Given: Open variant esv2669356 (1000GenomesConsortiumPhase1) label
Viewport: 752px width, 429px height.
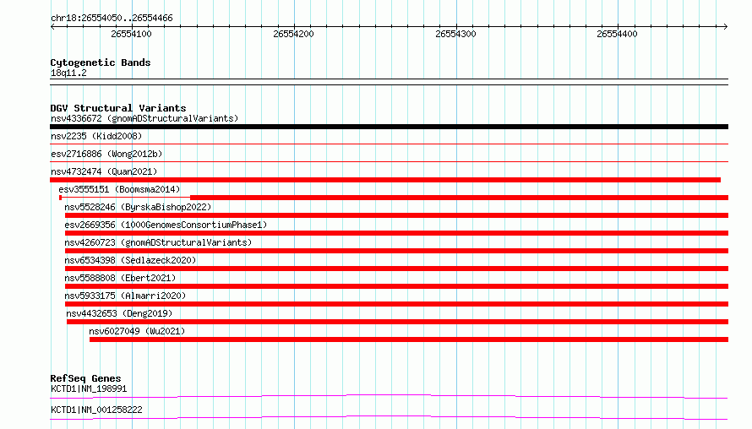Looking at the screenshot, I should 166,225.
